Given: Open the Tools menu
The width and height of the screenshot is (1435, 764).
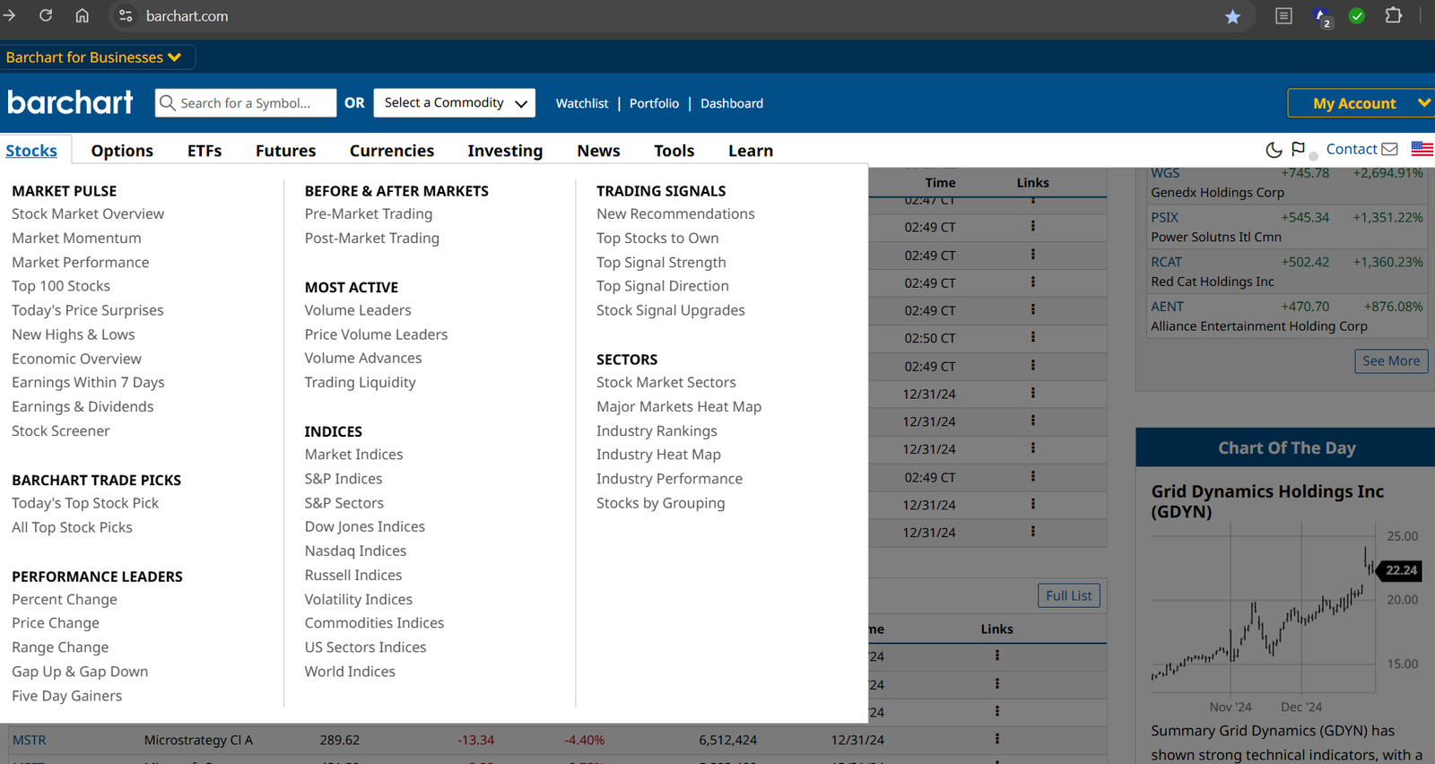Looking at the screenshot, I should click(x=674, y=151).
